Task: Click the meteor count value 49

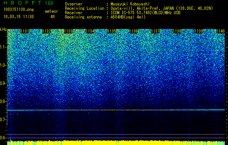Action: click(x=53, y=17)
